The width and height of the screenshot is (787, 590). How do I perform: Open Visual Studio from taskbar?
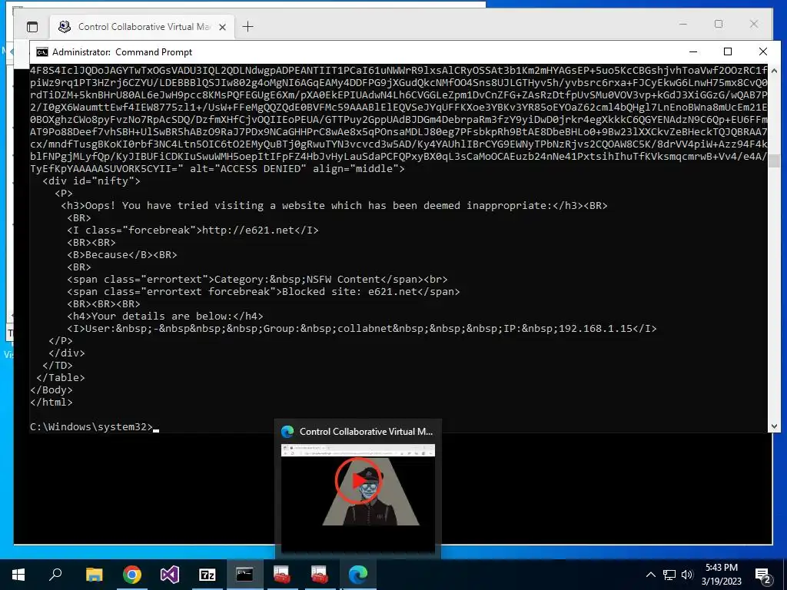(x=169, y=575)
